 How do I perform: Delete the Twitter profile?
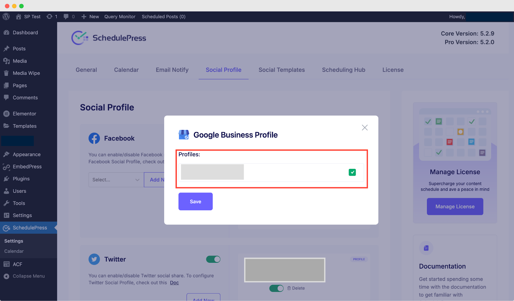[296, 288]
